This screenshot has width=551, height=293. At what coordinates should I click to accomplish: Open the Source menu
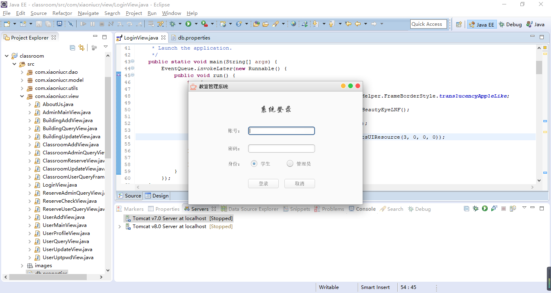39,13
